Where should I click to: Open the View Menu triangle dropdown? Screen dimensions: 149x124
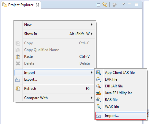[x=123, y=4]
